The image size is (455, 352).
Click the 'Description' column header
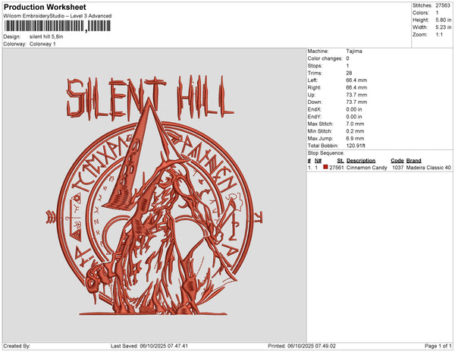click(x=361, y=161)
